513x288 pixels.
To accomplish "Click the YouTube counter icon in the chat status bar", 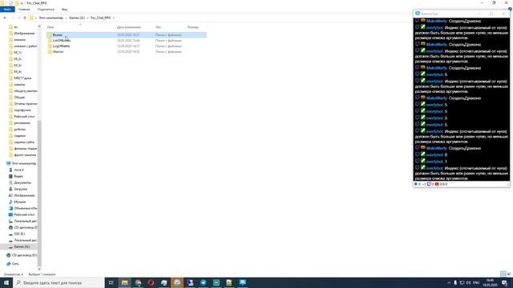I will tap(436, 184).
